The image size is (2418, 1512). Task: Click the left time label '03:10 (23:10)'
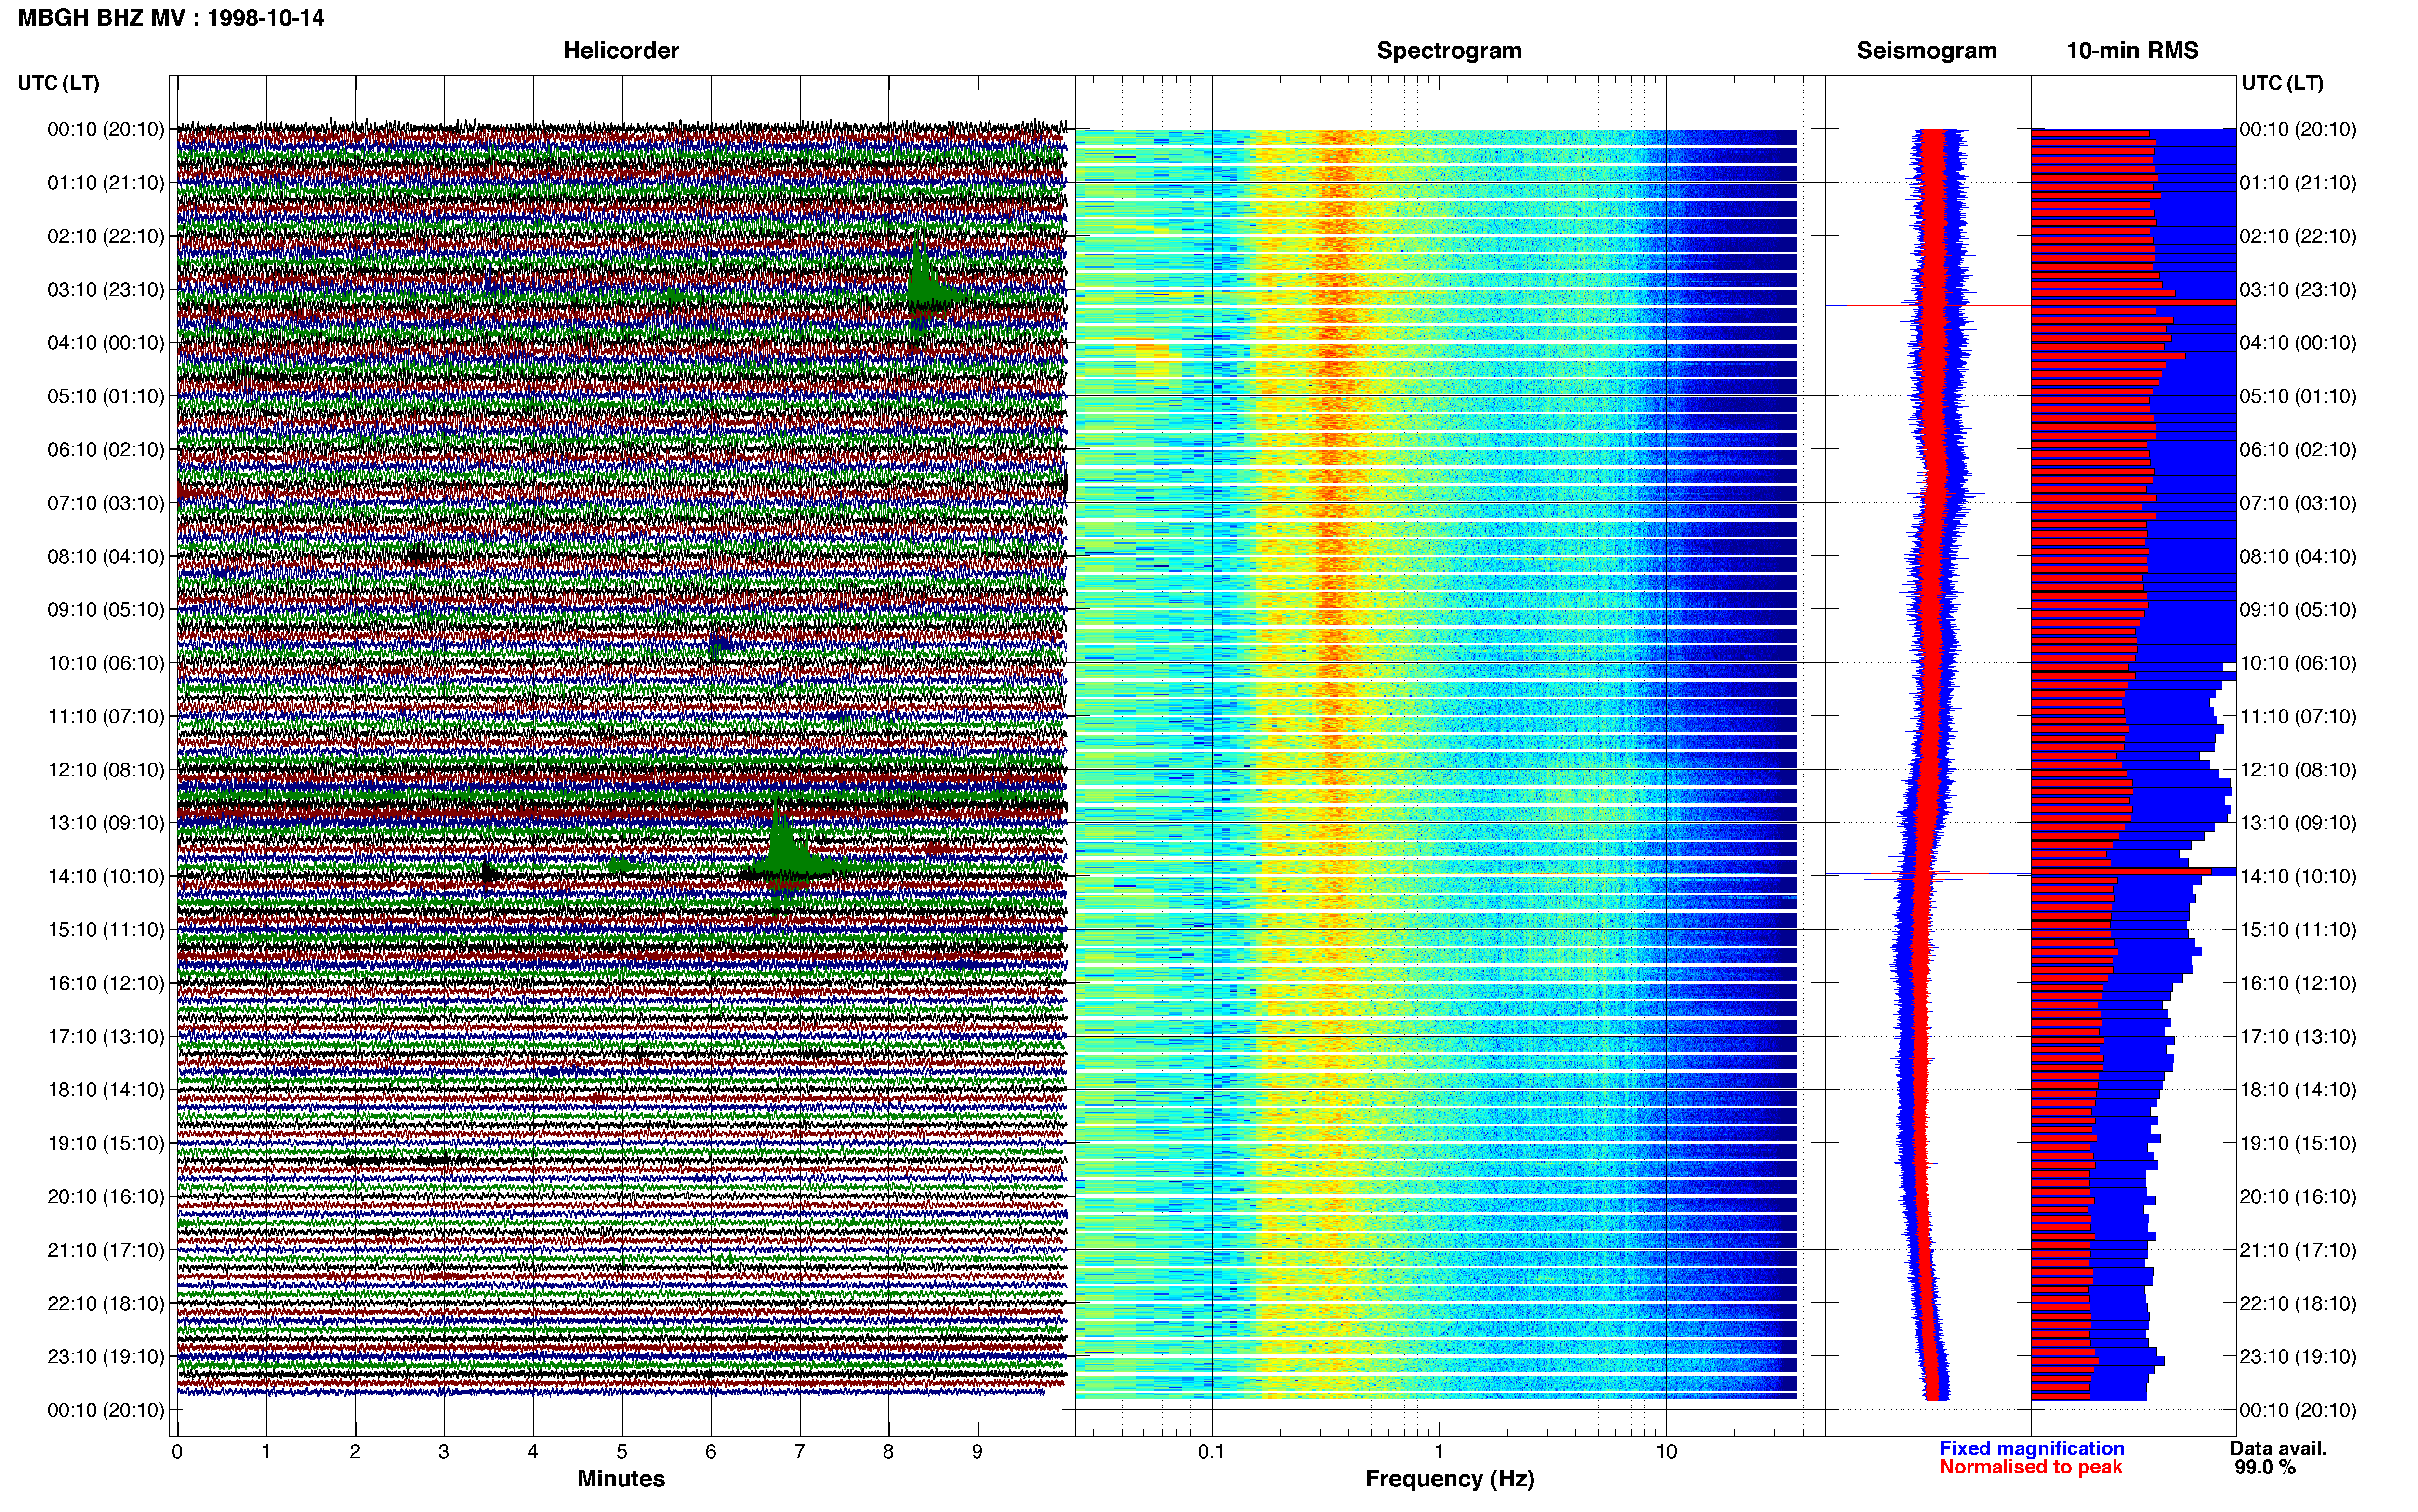pos(106,290)
